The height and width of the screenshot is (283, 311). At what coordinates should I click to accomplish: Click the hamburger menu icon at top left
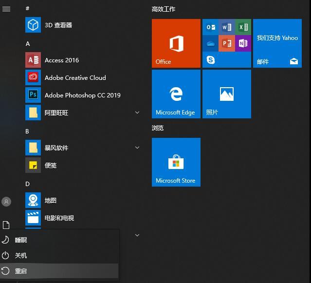[6, 9]
